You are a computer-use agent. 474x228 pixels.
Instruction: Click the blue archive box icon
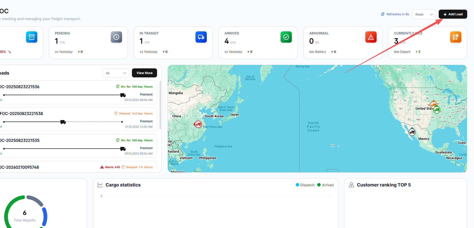coord(32,37)
